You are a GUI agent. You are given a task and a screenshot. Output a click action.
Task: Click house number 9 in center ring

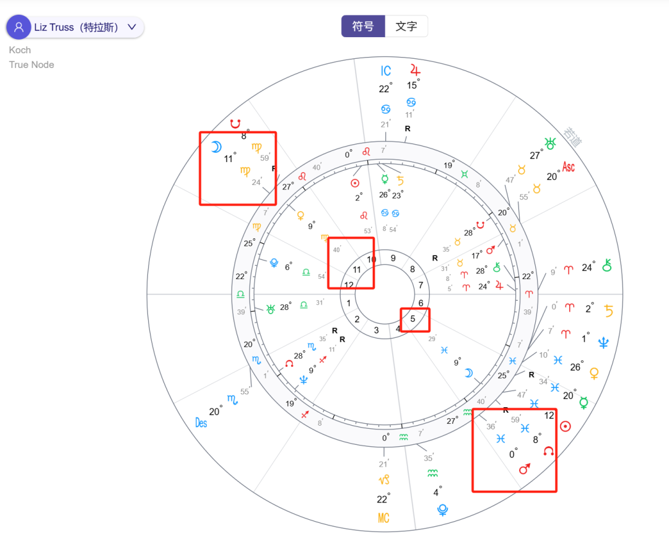[393, 258]
